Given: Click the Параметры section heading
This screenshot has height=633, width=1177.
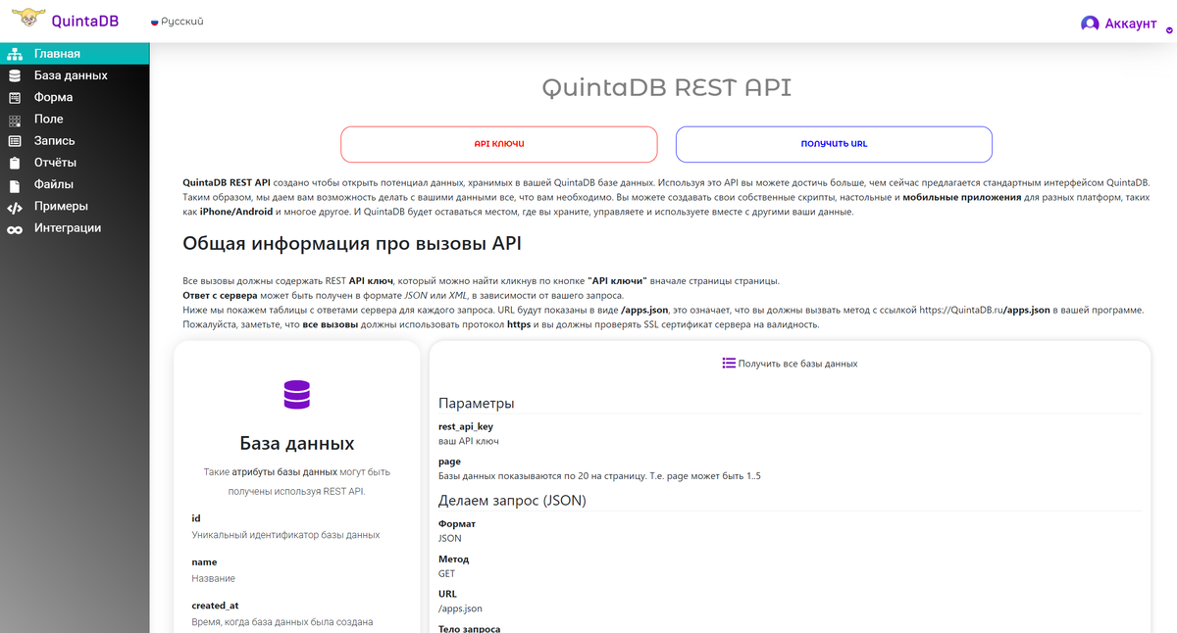Looking at the screenshot, I should click(x=476, y=404).
